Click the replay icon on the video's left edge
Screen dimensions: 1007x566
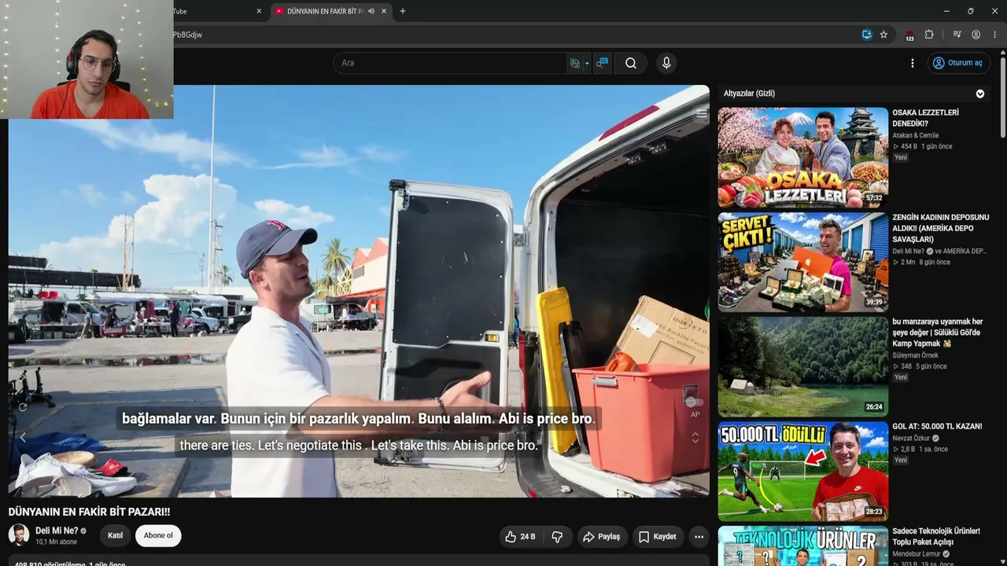click(x=22, y=406)
